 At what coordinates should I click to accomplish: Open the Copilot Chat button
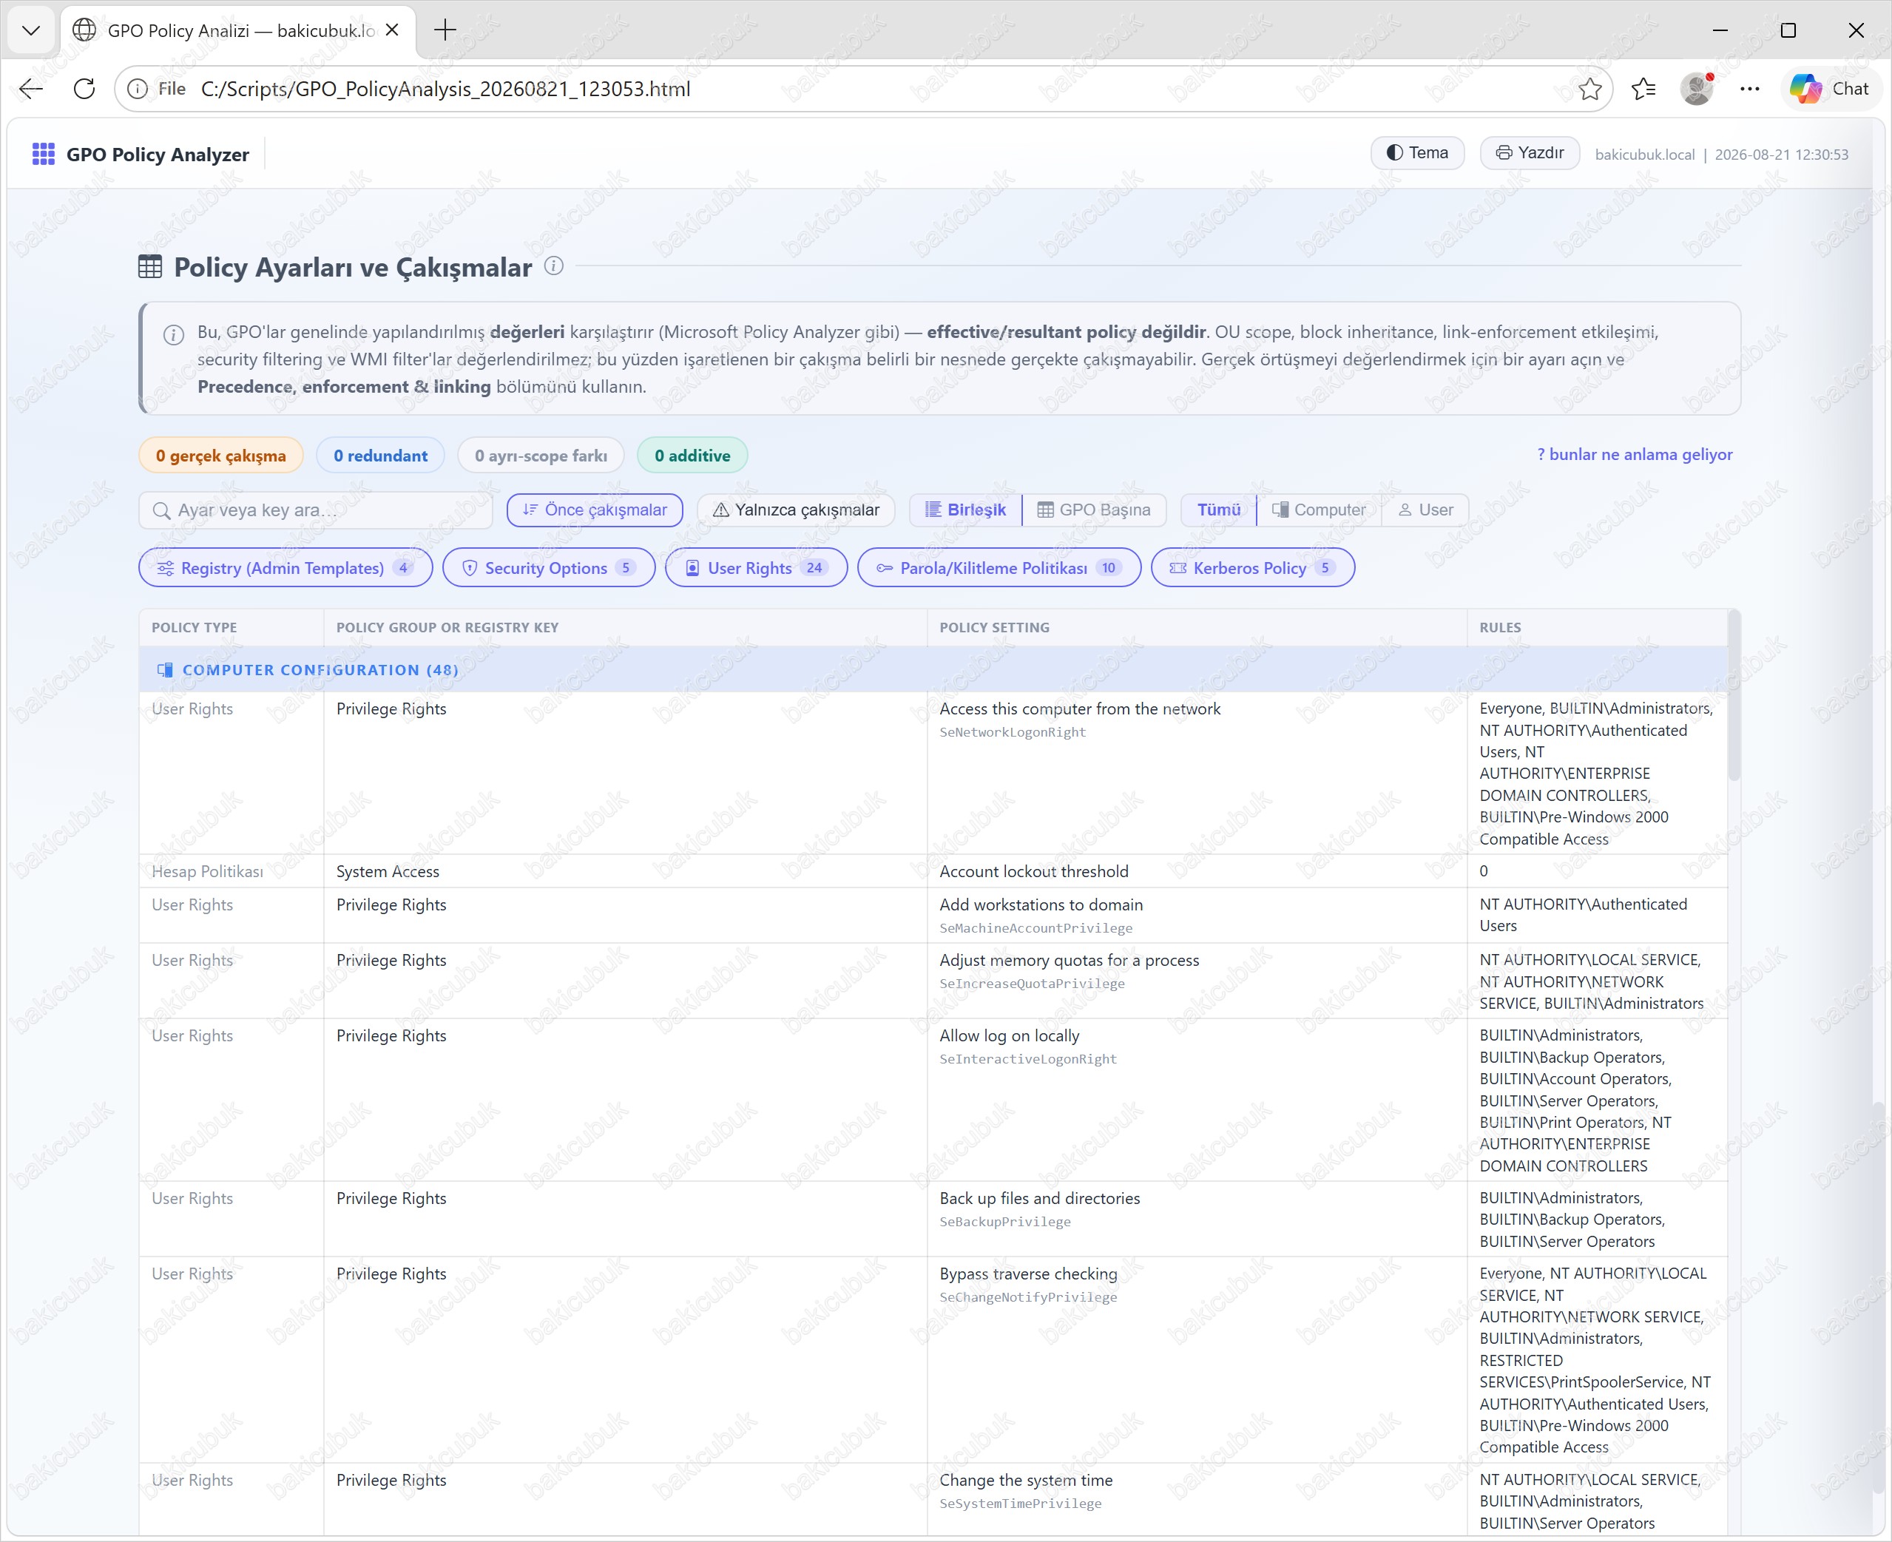tap(1829, 89)
